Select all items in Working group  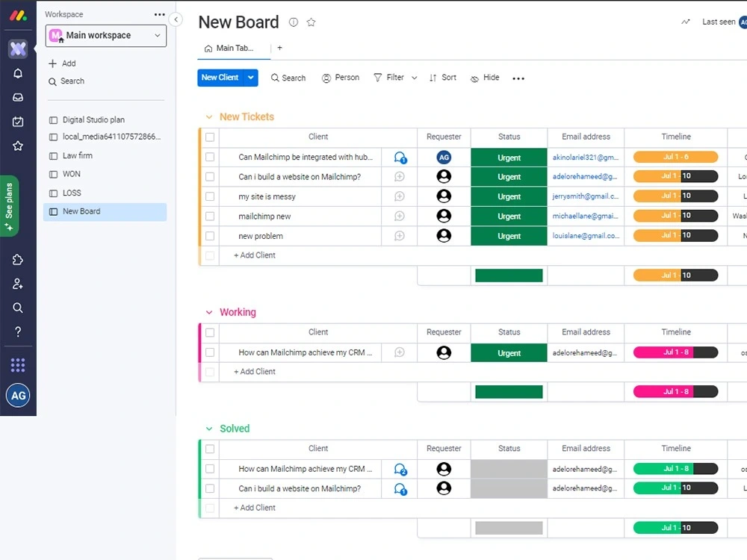[210, 332]
